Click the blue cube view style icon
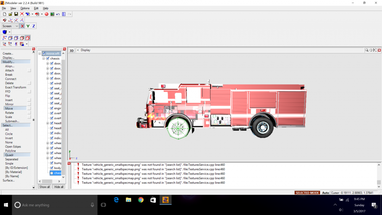Viewport: 382px width, 215px height. pyautogui.click(x=4, y=32)
